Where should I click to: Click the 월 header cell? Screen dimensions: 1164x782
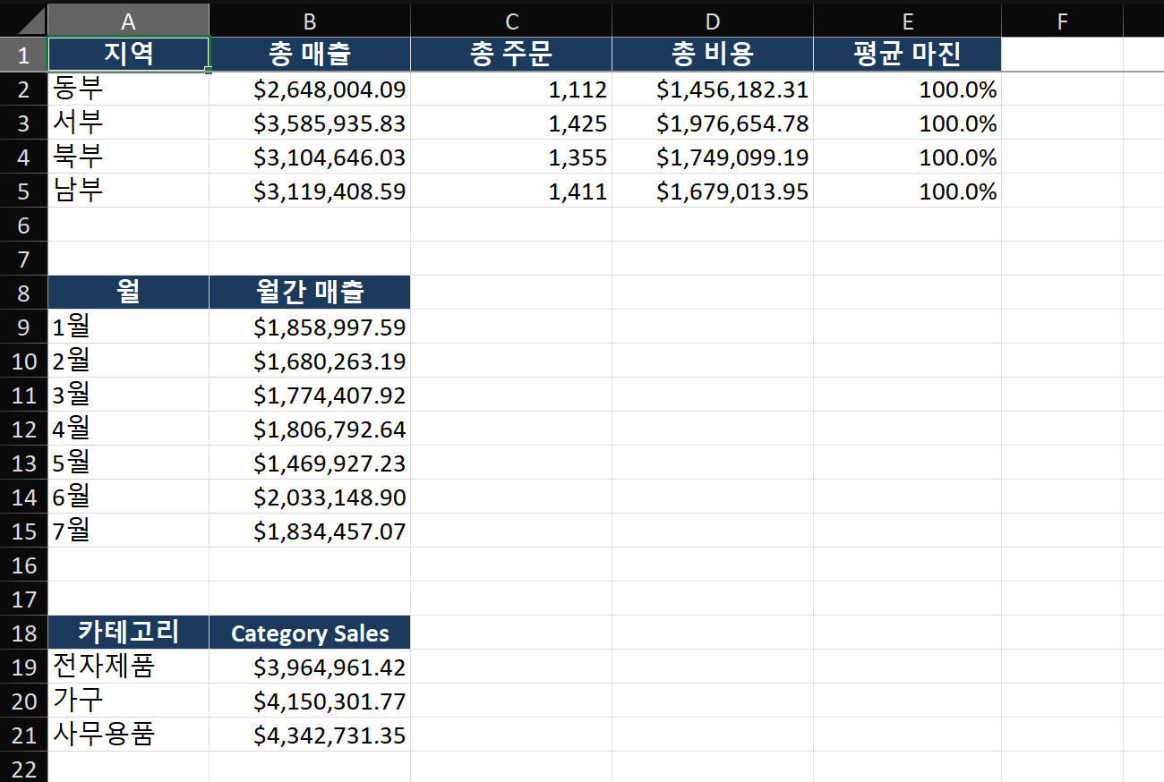click(128, 293)
